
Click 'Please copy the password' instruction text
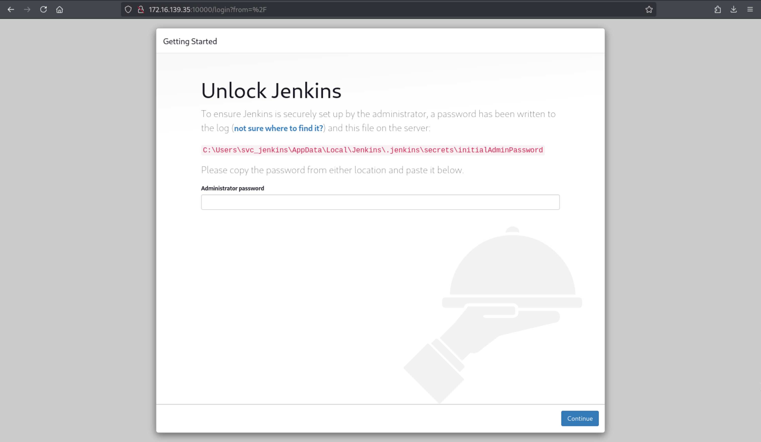click(332, 170)
